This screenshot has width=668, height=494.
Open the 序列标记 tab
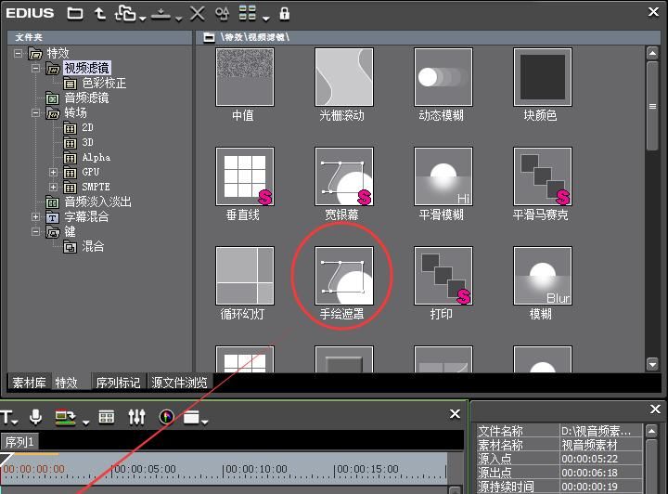point(118,382)
